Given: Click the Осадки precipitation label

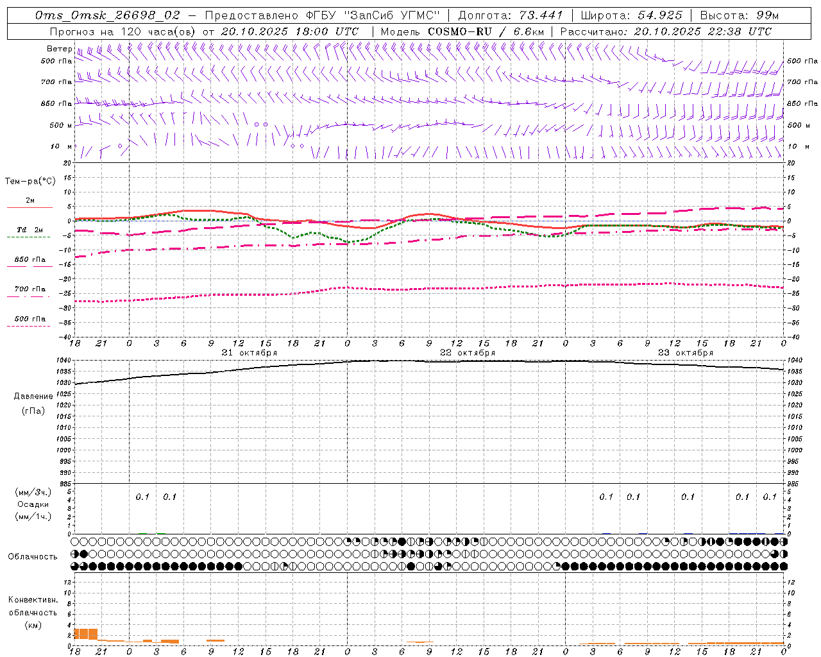Looking at the screenshot, I should click(x=33, y=504).
